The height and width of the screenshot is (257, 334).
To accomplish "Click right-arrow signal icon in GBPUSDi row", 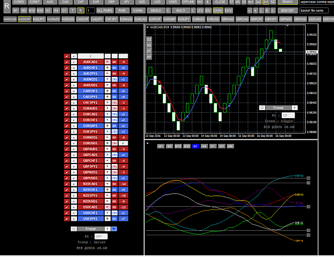I will click(x=107, y=178).
